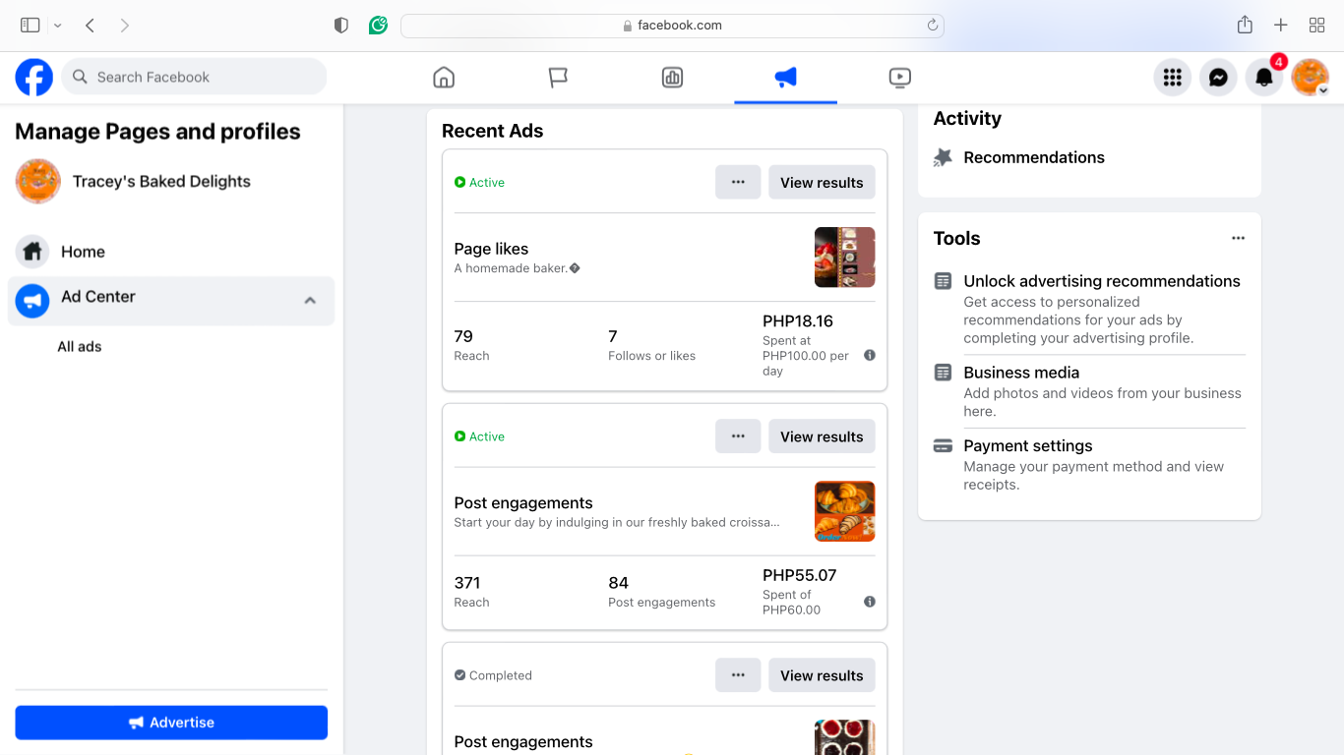Click the "Start your day by indulging" text
Image resolution: width=1344 pixels, height=755 pixels.
point(617,522)
